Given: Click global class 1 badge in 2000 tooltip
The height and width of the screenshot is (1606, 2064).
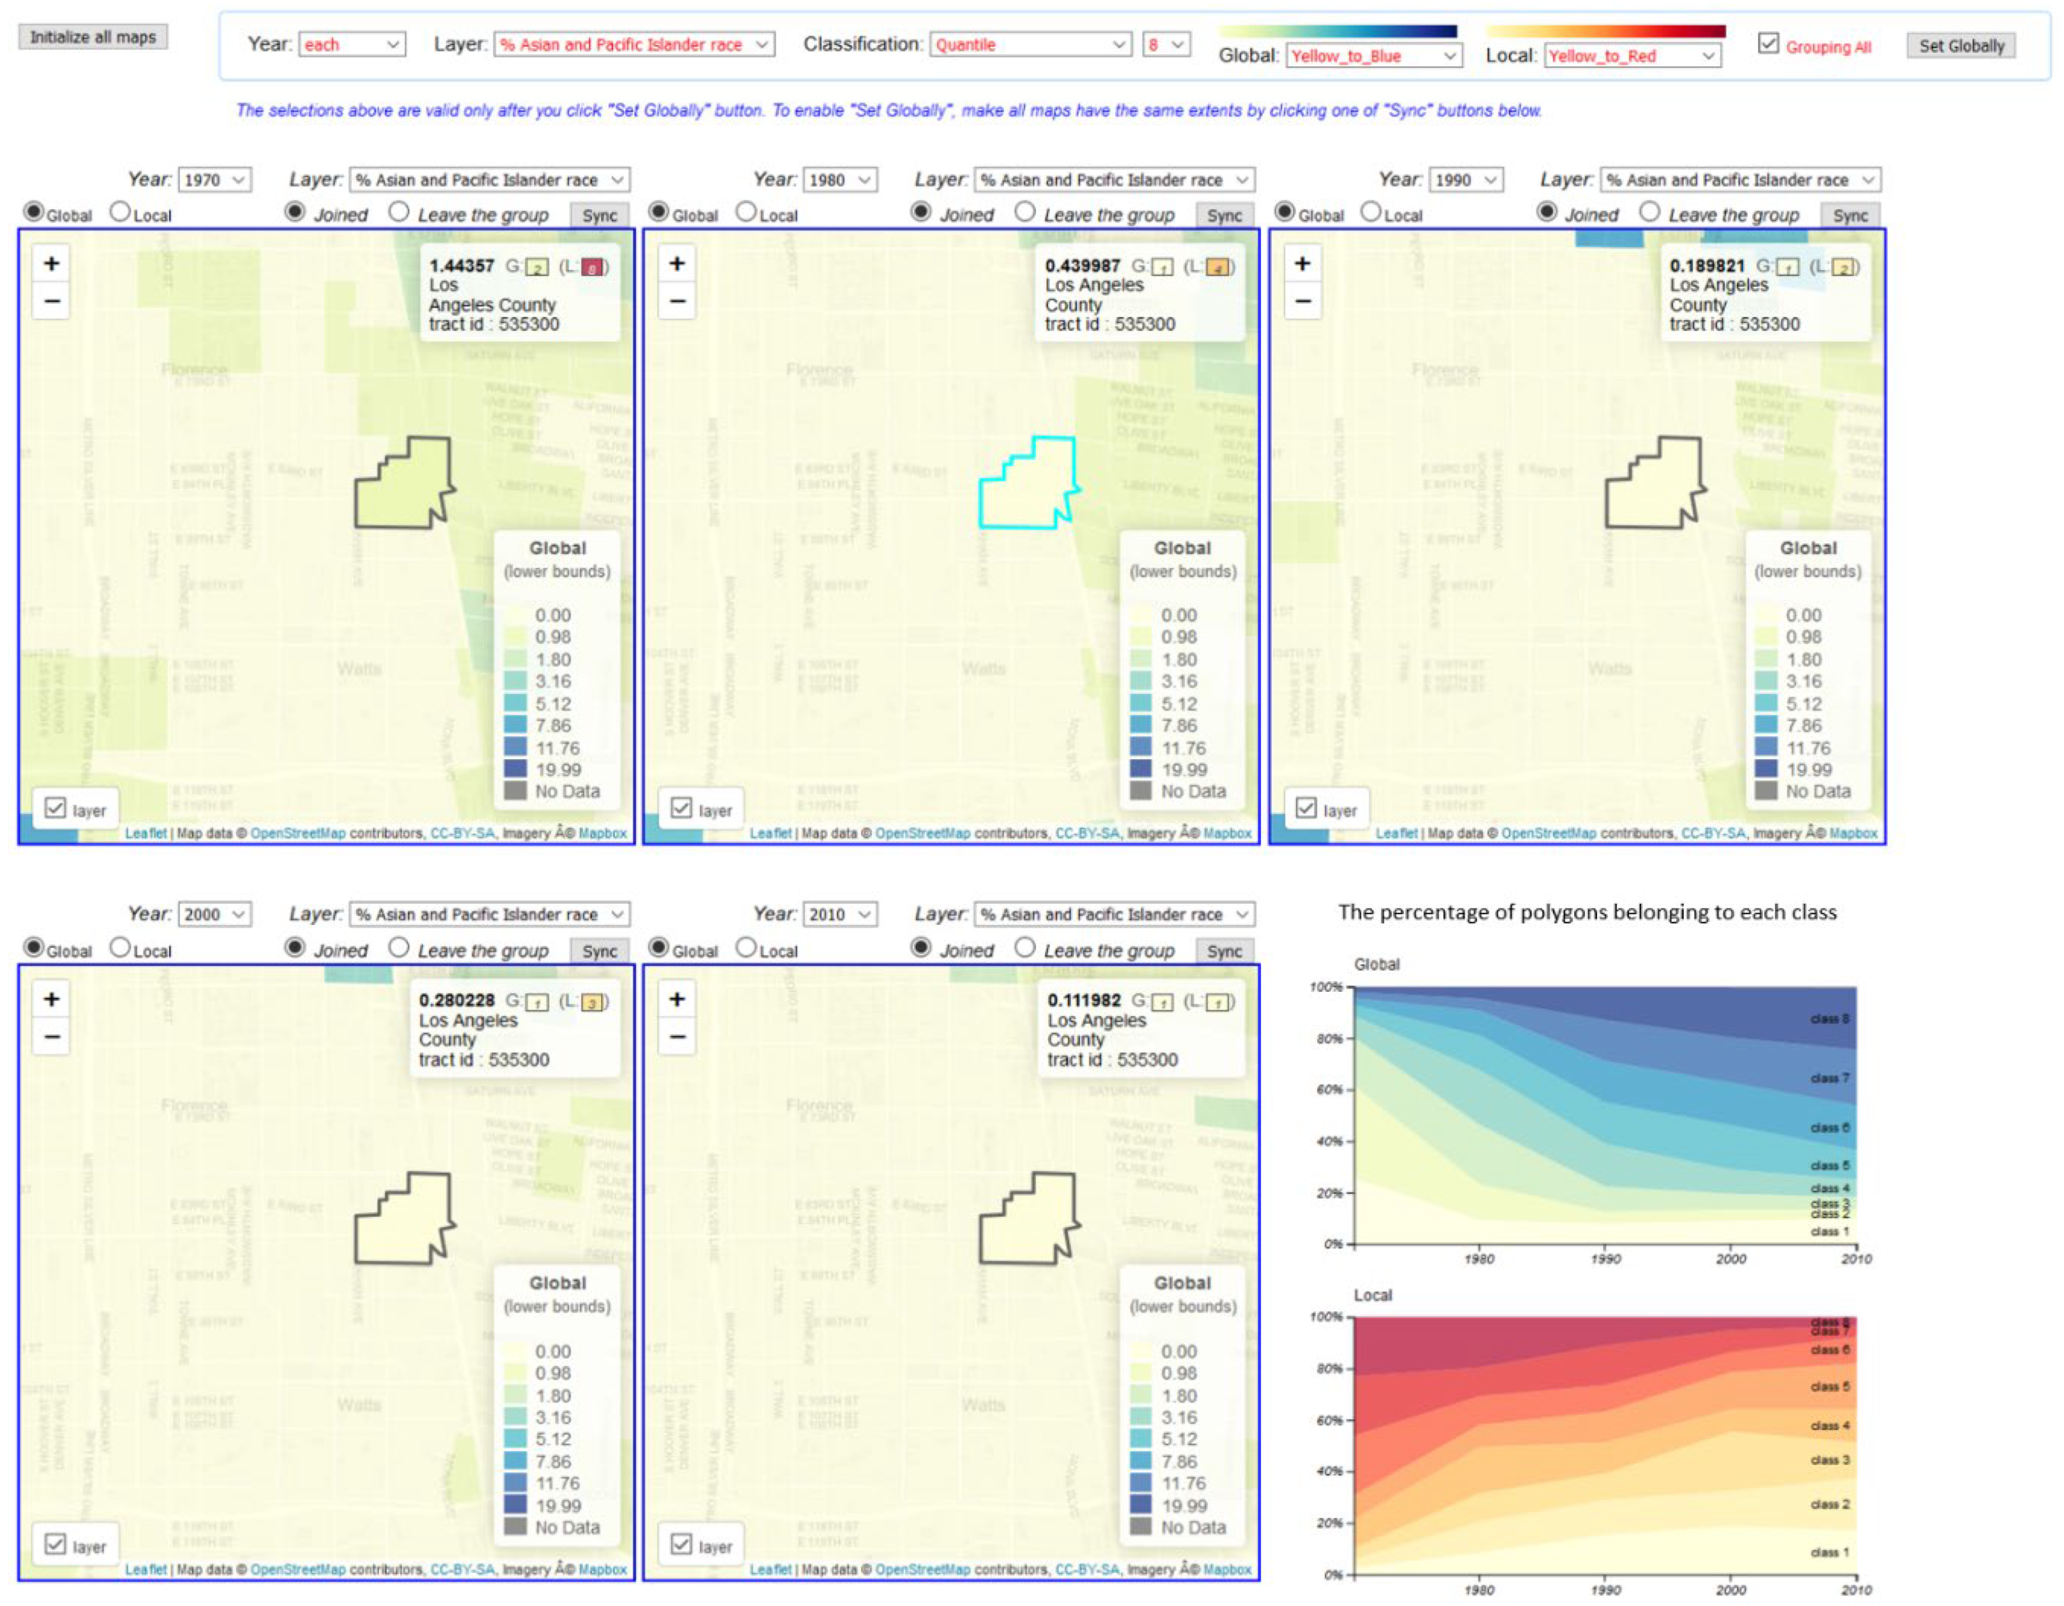Looking at the screenshot, I should 537,1002.
